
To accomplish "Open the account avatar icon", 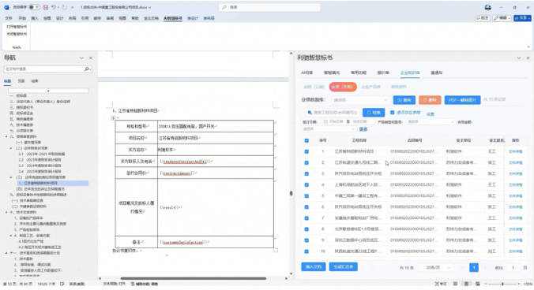I will (487, 7).
